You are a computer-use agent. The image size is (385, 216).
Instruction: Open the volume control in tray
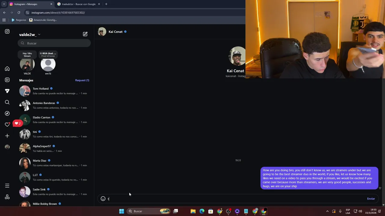point(360,211)
